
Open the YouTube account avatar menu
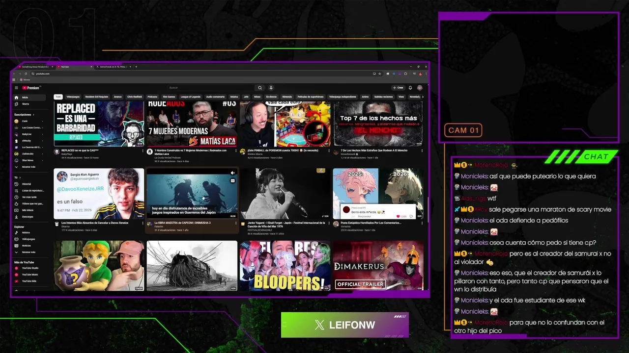tap(420, 88)
